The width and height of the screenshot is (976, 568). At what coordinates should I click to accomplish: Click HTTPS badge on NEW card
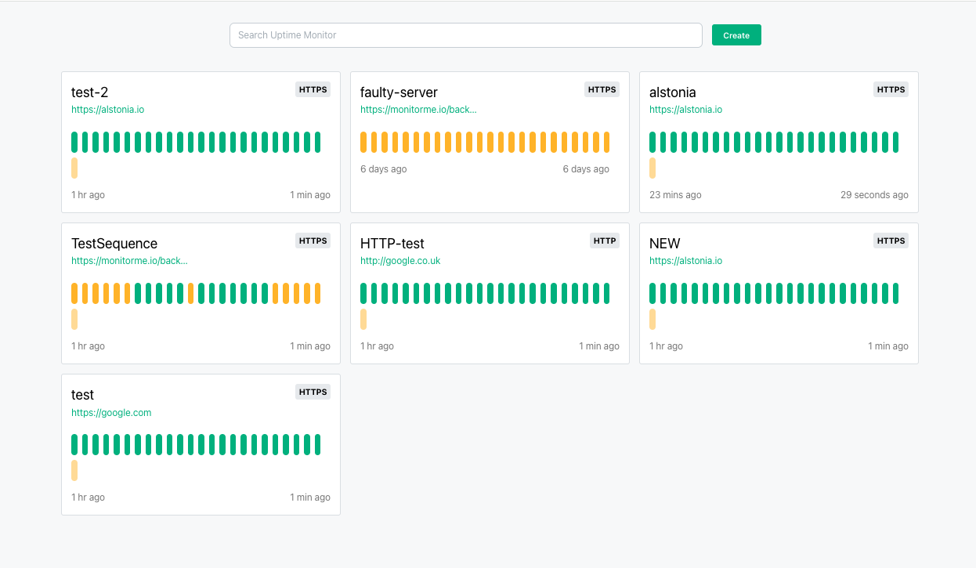pyautogui.click(x=891, y=241)
